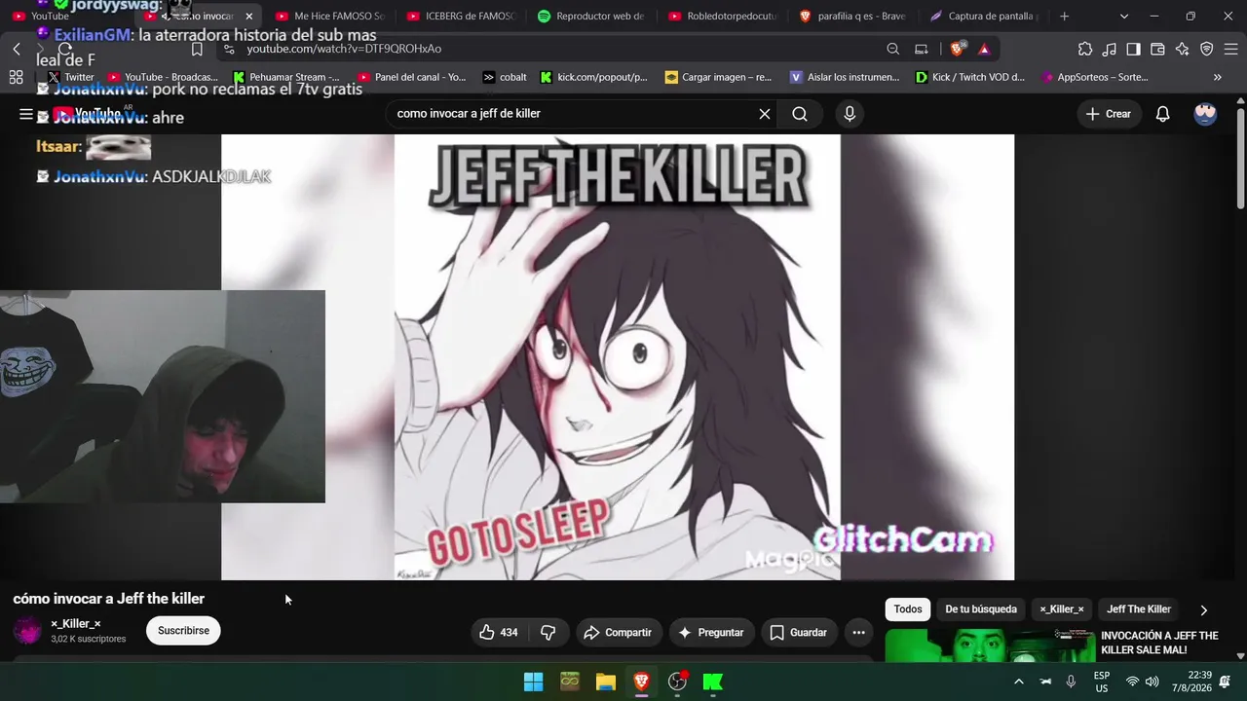Share the video via Compartir

tap(619, 633)
